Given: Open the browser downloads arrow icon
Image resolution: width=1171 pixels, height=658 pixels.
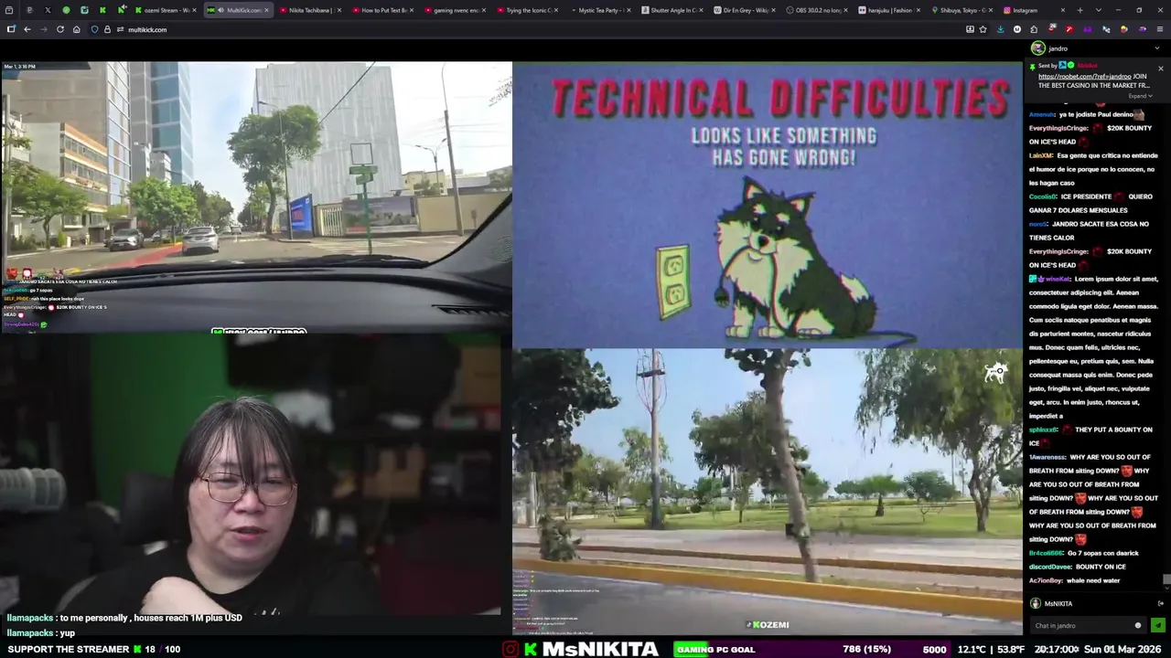Looking at the screenshot, I should (x=1001, y=29).
